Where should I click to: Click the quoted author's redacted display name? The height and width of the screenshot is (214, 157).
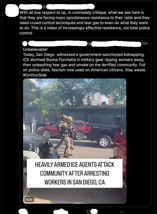click(58, 44)
